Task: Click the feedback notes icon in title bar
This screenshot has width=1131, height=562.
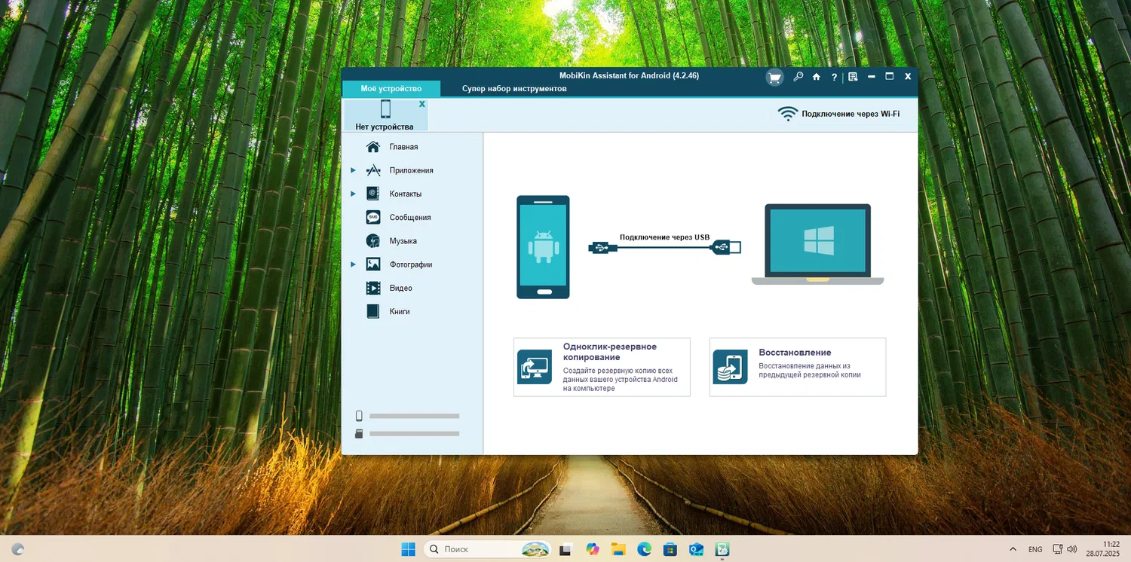Action: point(853,77)
